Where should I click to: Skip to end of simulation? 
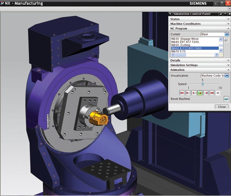[x=212, y=93]
